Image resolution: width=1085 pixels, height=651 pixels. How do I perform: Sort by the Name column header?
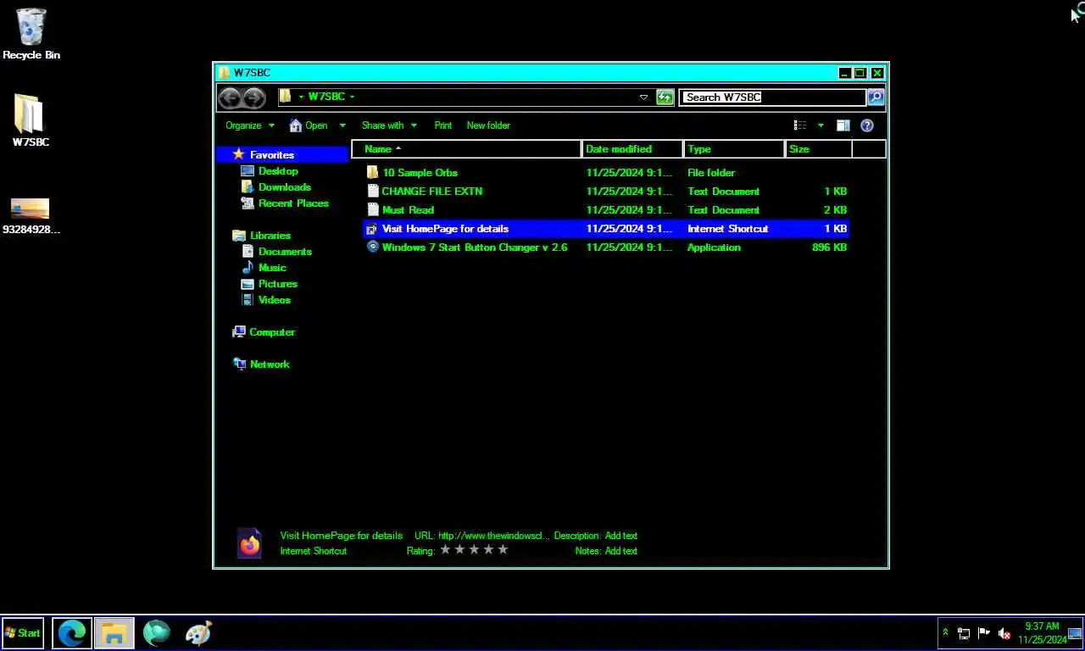467,149
